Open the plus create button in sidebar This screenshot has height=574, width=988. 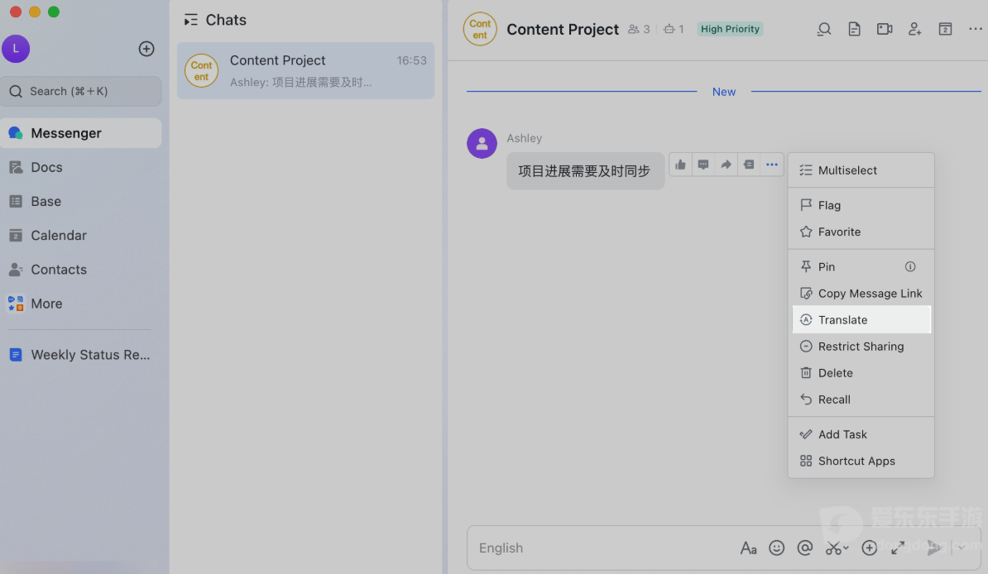coord(146,49)
